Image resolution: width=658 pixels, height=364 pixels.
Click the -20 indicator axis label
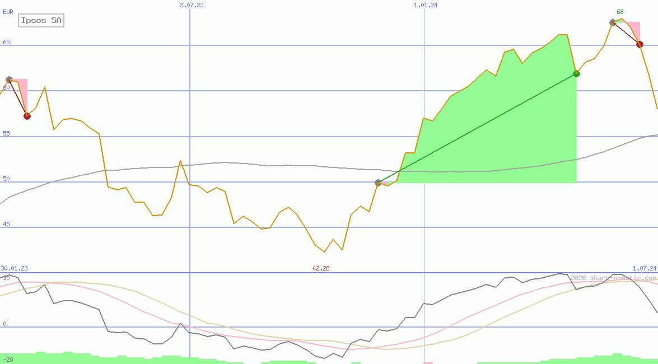(8, 359)
